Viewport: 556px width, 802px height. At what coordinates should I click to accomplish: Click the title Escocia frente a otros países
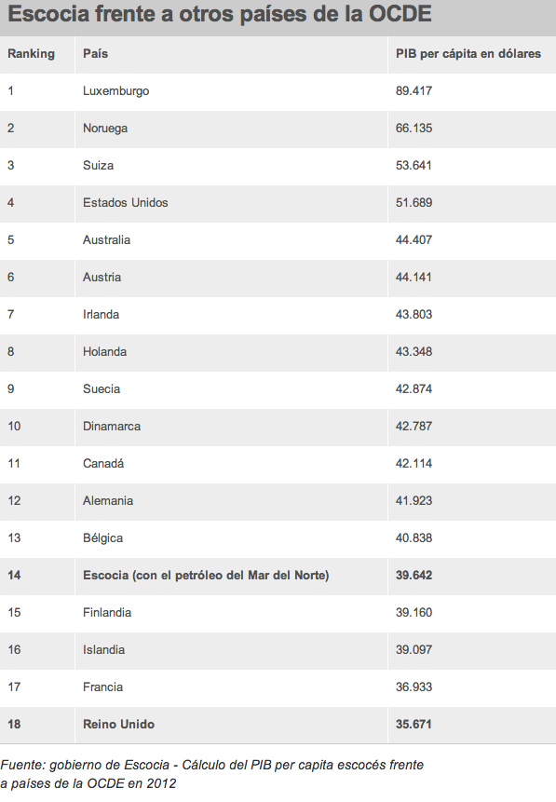220,14
